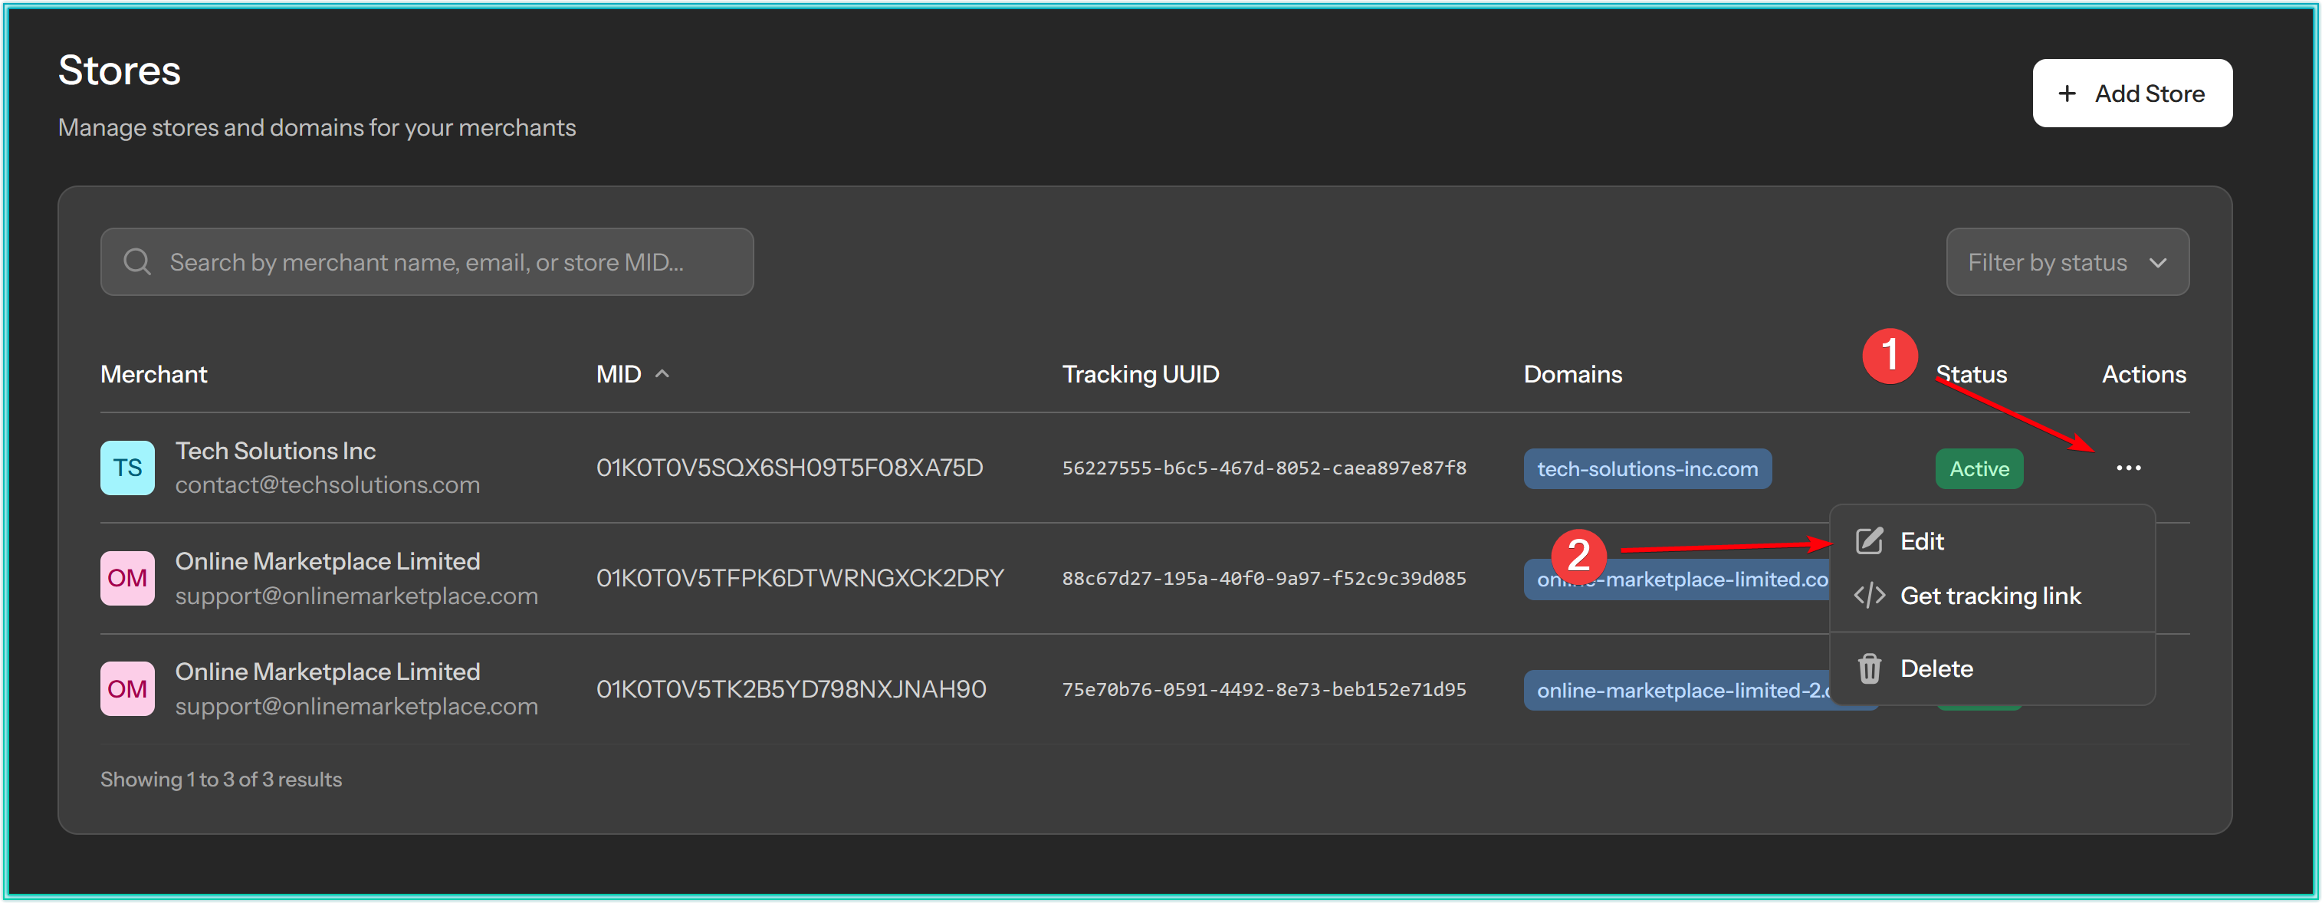Click the Merchant column header
Viewport: 2322px width, 903px height.
click(153, 374)
